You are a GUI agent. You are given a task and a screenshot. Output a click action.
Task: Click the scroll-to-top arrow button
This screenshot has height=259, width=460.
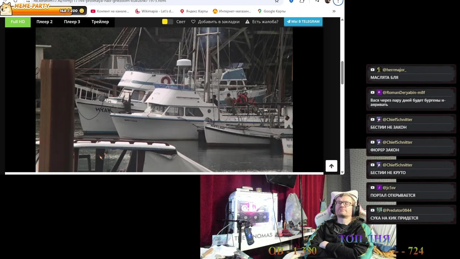pyautogui.click(x=331, y=166)
